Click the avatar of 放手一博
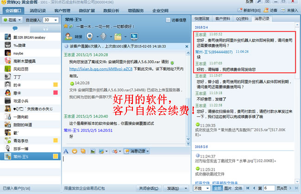Image resolution: width=301 pixels, height=194 pixels. [x=8, y=149]
